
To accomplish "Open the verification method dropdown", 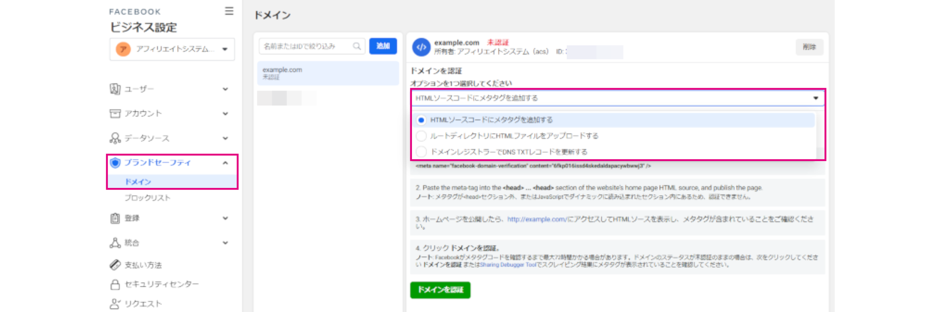I will click(x=617, y=98).
